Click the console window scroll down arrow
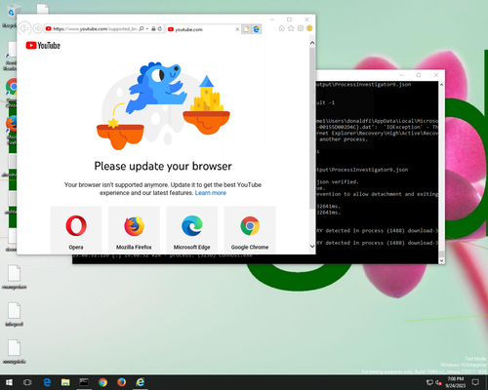 tap(441, 260)
